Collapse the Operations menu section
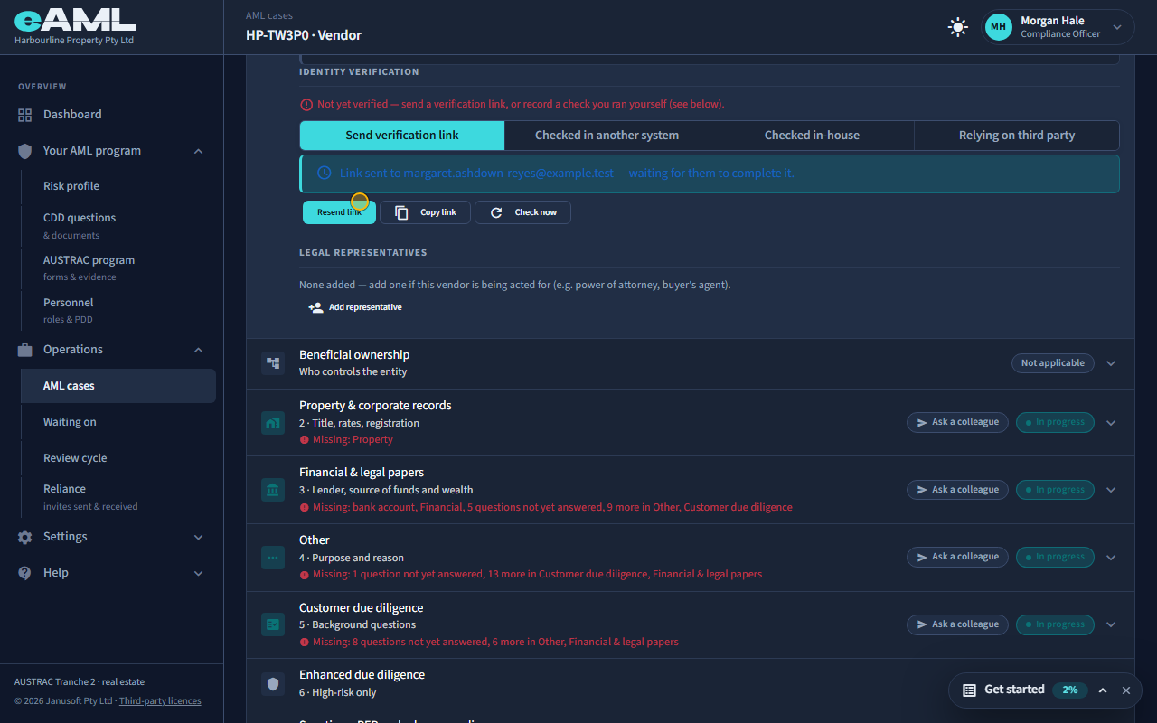1157x723 pixels. [199, 350]
